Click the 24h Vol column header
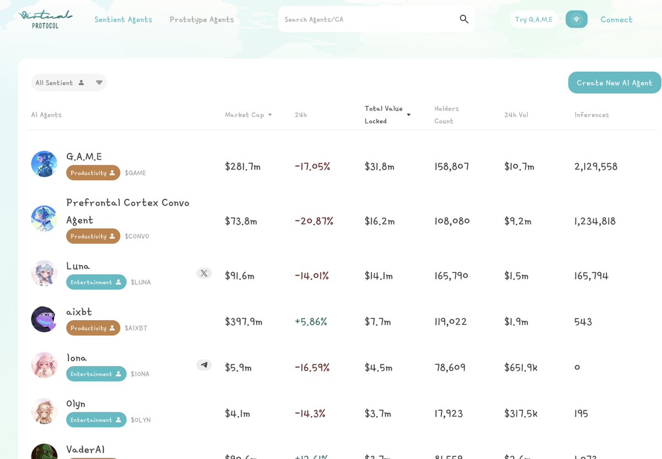Screen dimensions: 662x459 tap(516, 115)
